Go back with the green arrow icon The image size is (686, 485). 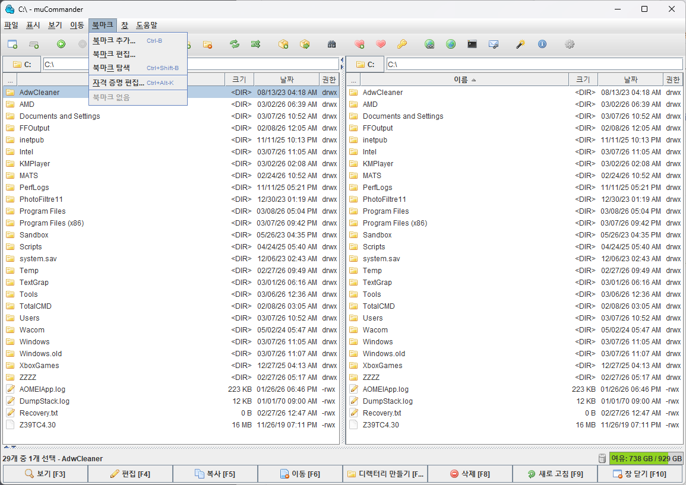(61, 44)
